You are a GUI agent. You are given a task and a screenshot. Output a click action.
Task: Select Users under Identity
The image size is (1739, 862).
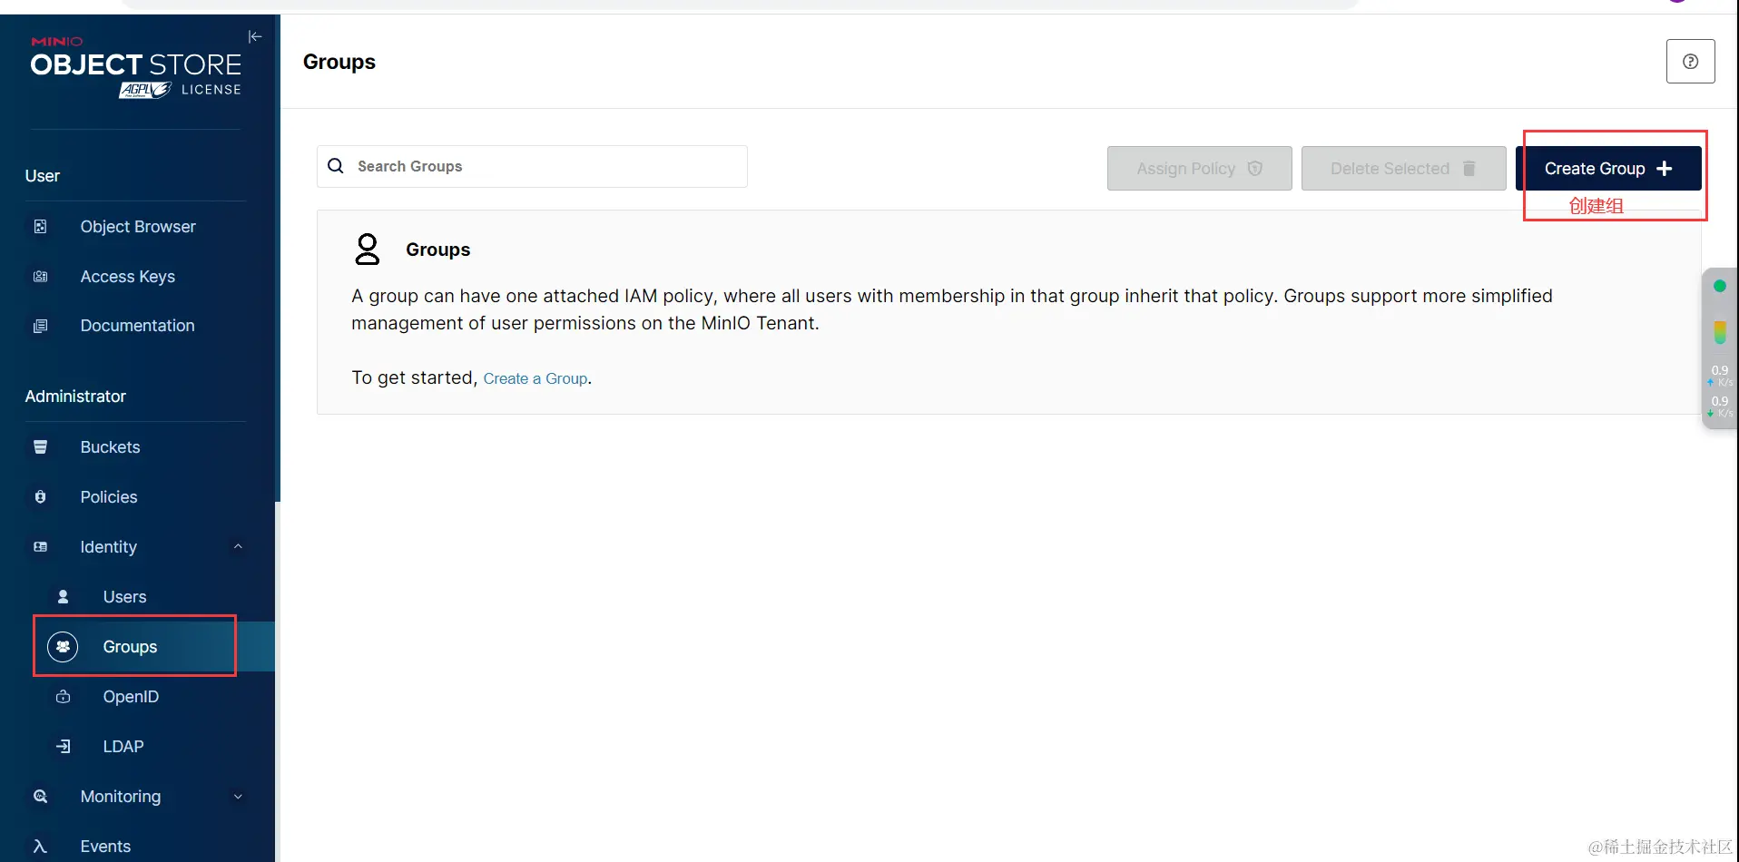click(124, 597)
